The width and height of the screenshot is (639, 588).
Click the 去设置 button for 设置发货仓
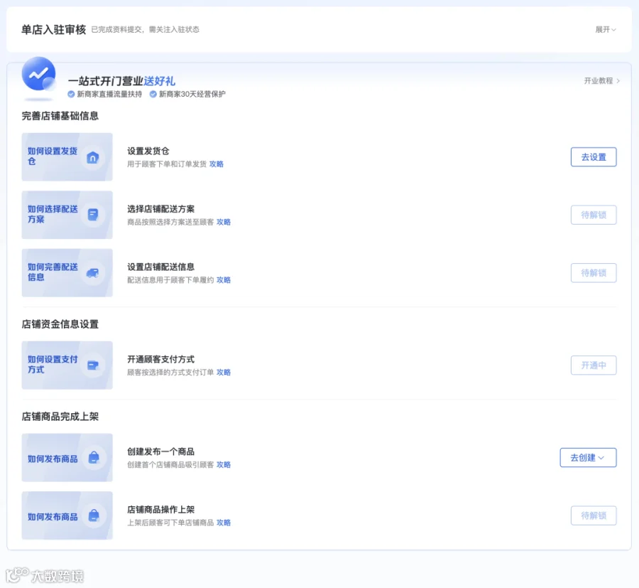coord(594,157)
